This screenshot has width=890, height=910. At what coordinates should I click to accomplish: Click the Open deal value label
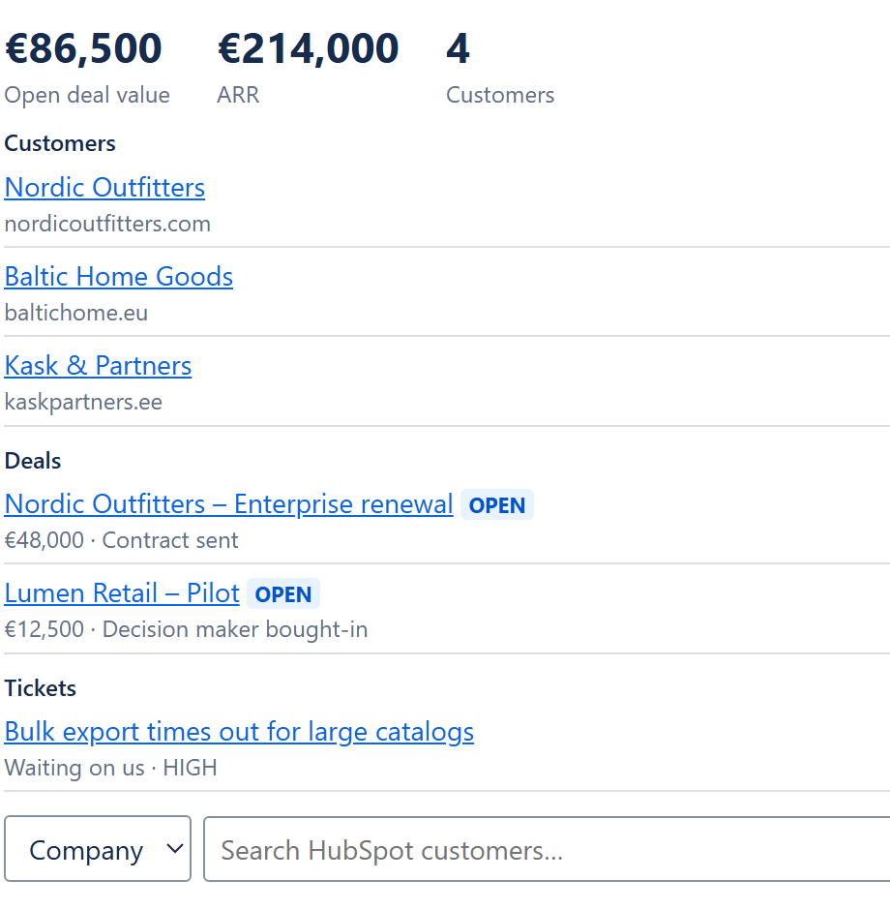87,95
